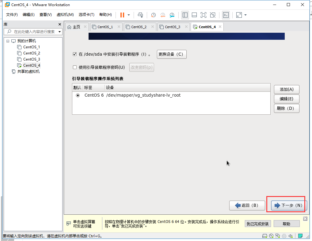Image resolution: width=312 pixels, height=241 pixels.
Task: Click the 帮助 button in the hint bar
Action: (287, 224)
